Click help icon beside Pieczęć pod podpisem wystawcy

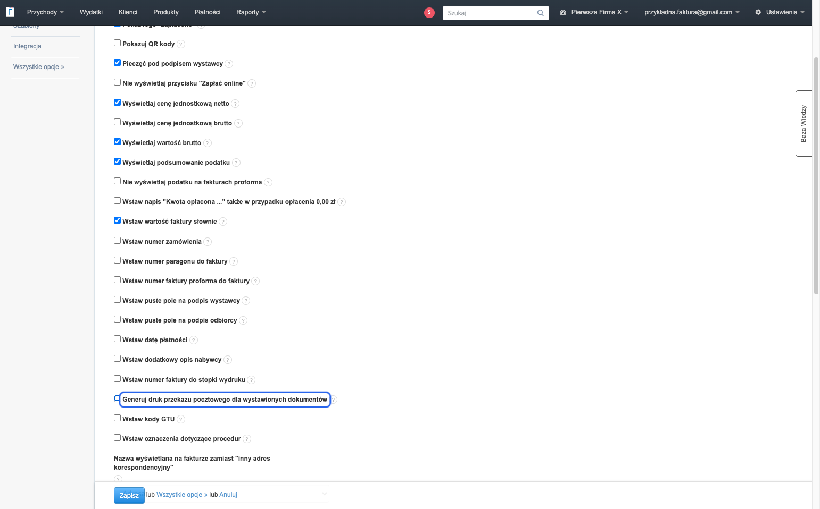(x=229, y=64)
